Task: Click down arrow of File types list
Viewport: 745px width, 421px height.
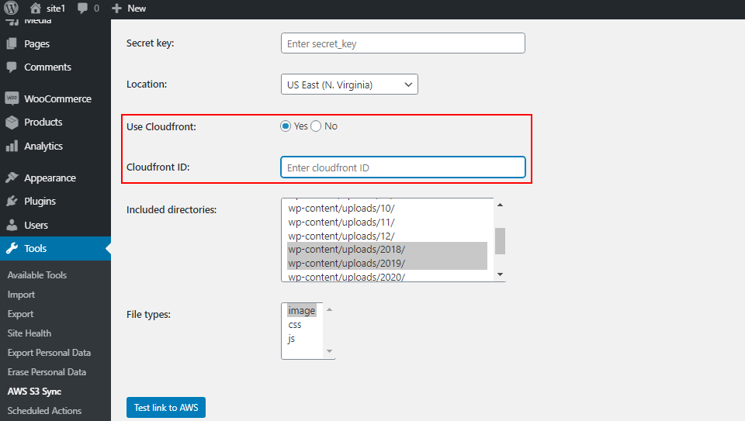Action: coord(329,351)
